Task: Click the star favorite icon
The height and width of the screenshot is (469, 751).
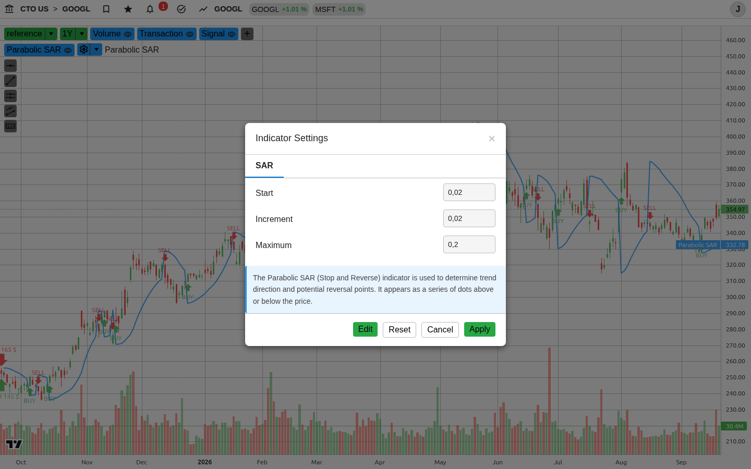Action: click(128, 9)
